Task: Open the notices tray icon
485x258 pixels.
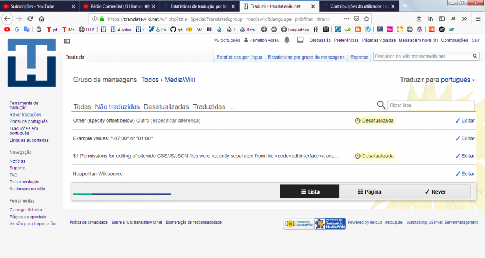Action: 300,40
